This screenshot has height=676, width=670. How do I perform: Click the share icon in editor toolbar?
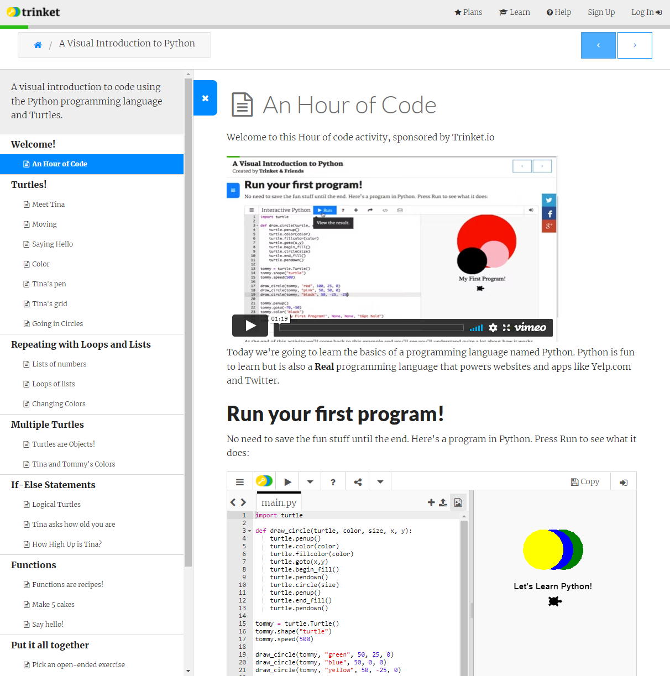pyautogui.click(x=358, y=482)
